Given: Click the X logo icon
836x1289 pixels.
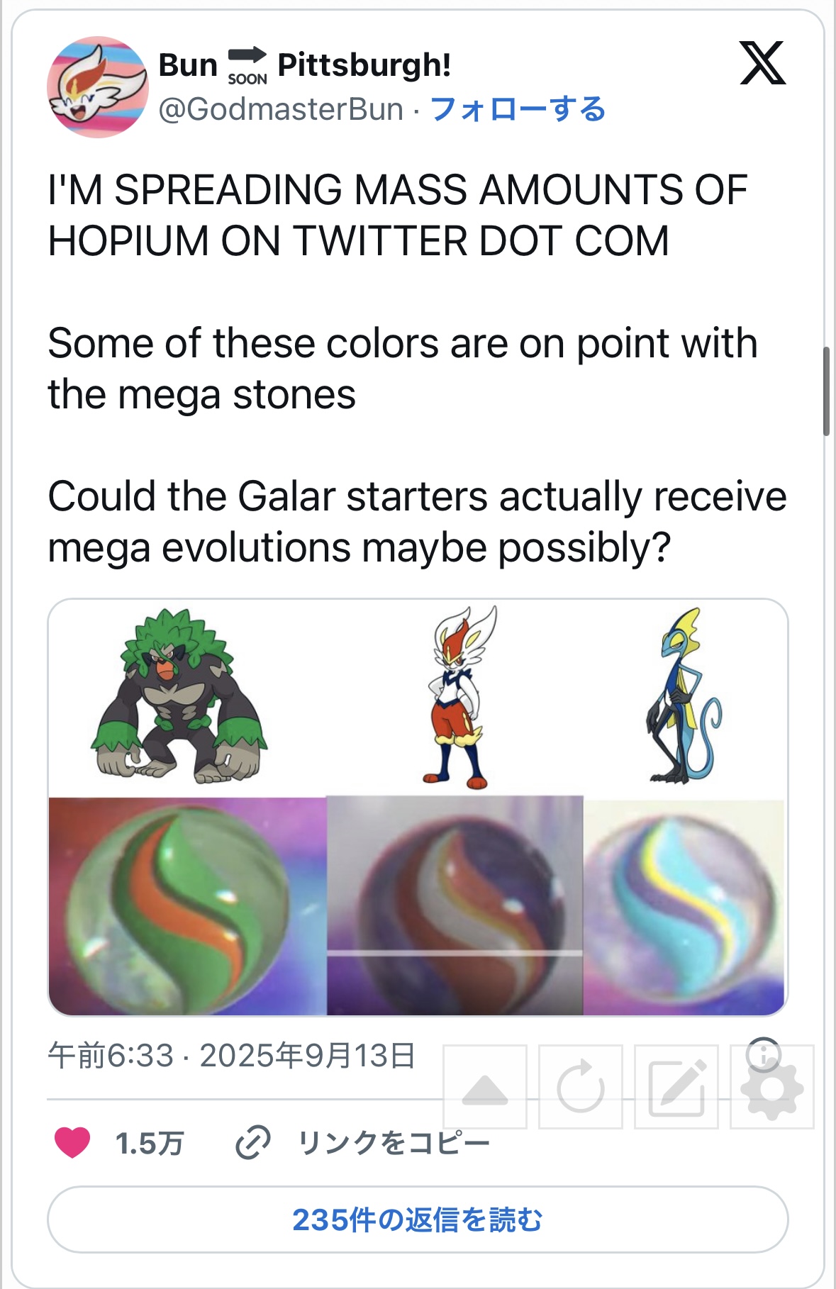Looking at the screenshot, I should pyautogui.click(x=762, y=63).
